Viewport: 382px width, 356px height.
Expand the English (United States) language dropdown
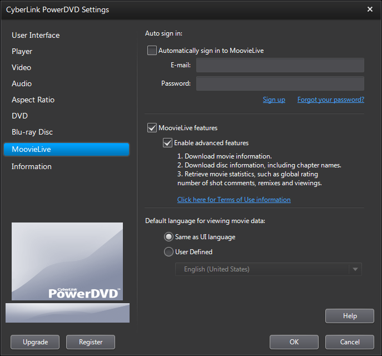[x=355, y=269]
